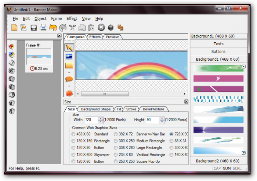Switch to the Preview tab
257x181 pixels.
click(112, 37)
